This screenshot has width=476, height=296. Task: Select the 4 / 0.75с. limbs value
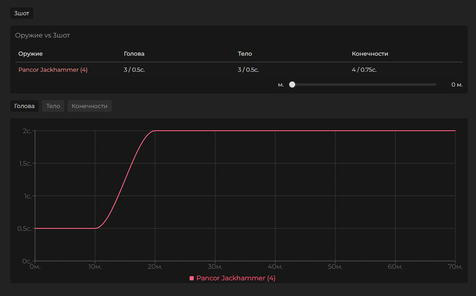click(x=364, y=70)
